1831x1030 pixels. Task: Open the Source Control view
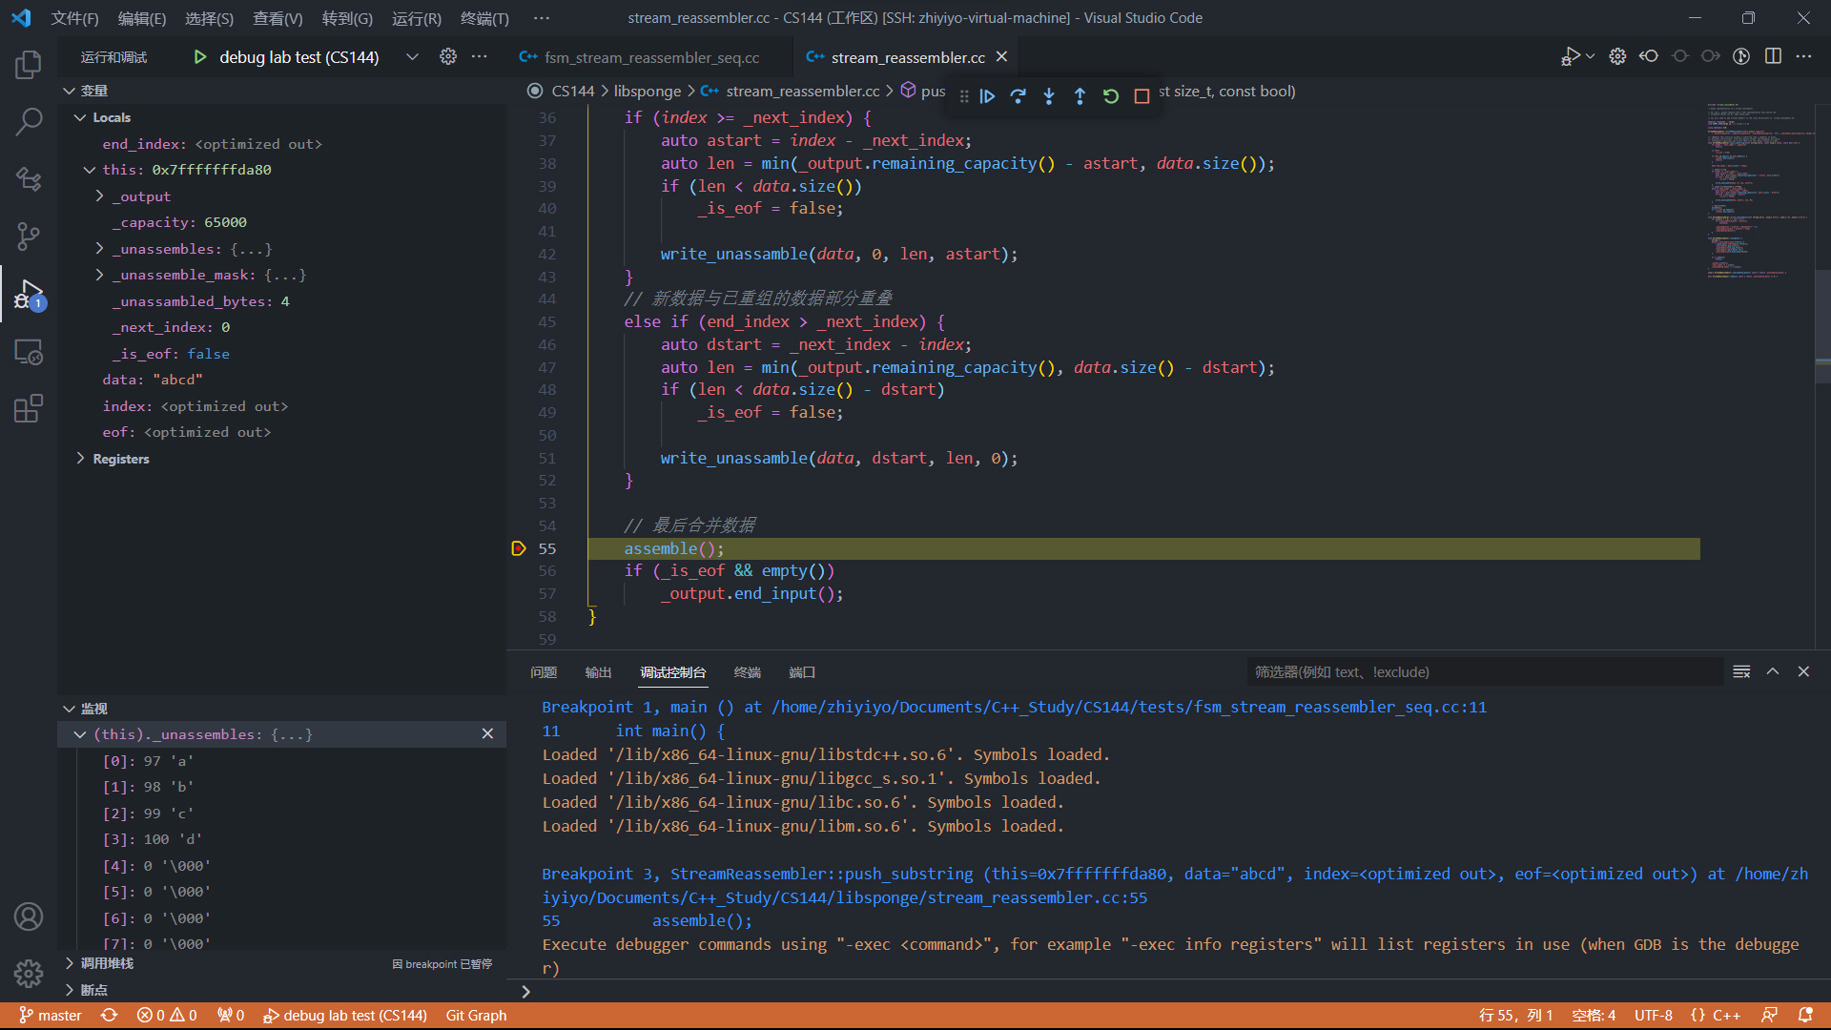[29, 236]
